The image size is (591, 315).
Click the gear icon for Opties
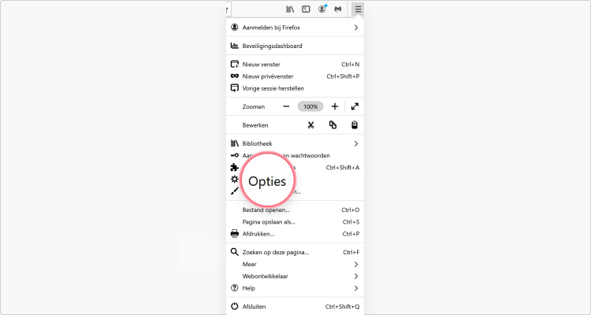coord(235,179)
